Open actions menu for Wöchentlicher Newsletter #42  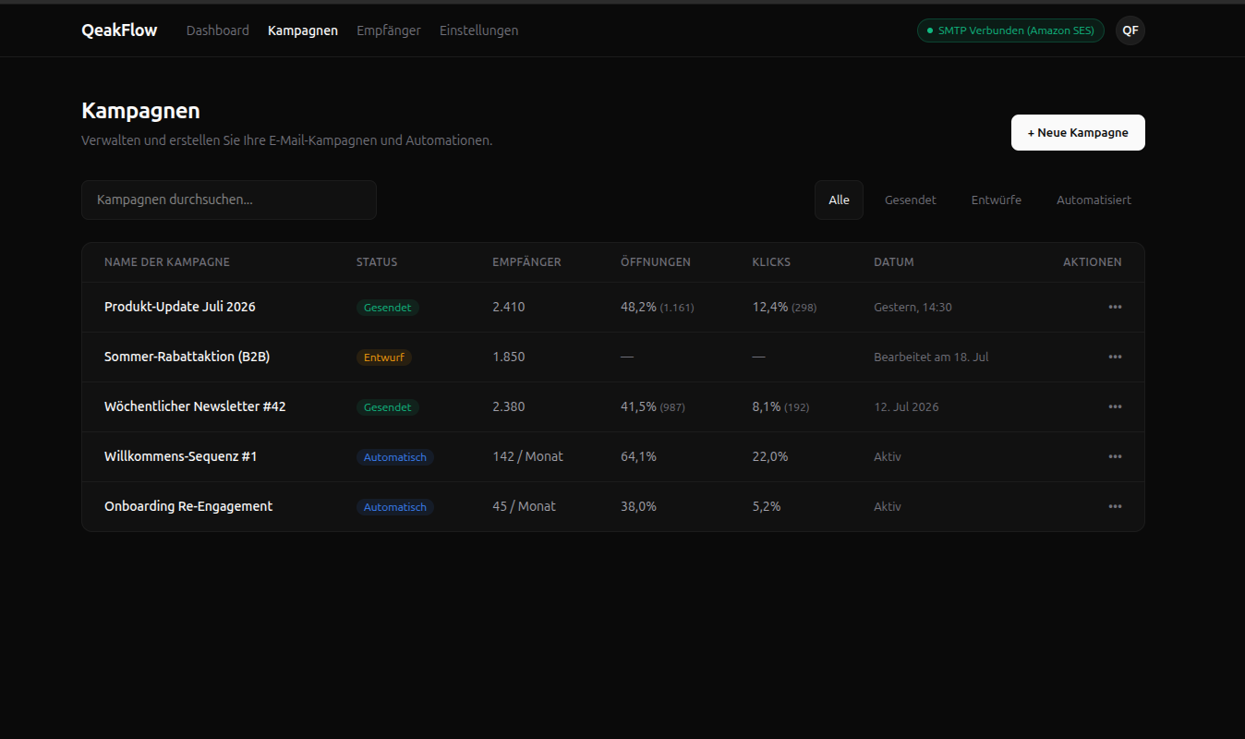pos(1115,406)
